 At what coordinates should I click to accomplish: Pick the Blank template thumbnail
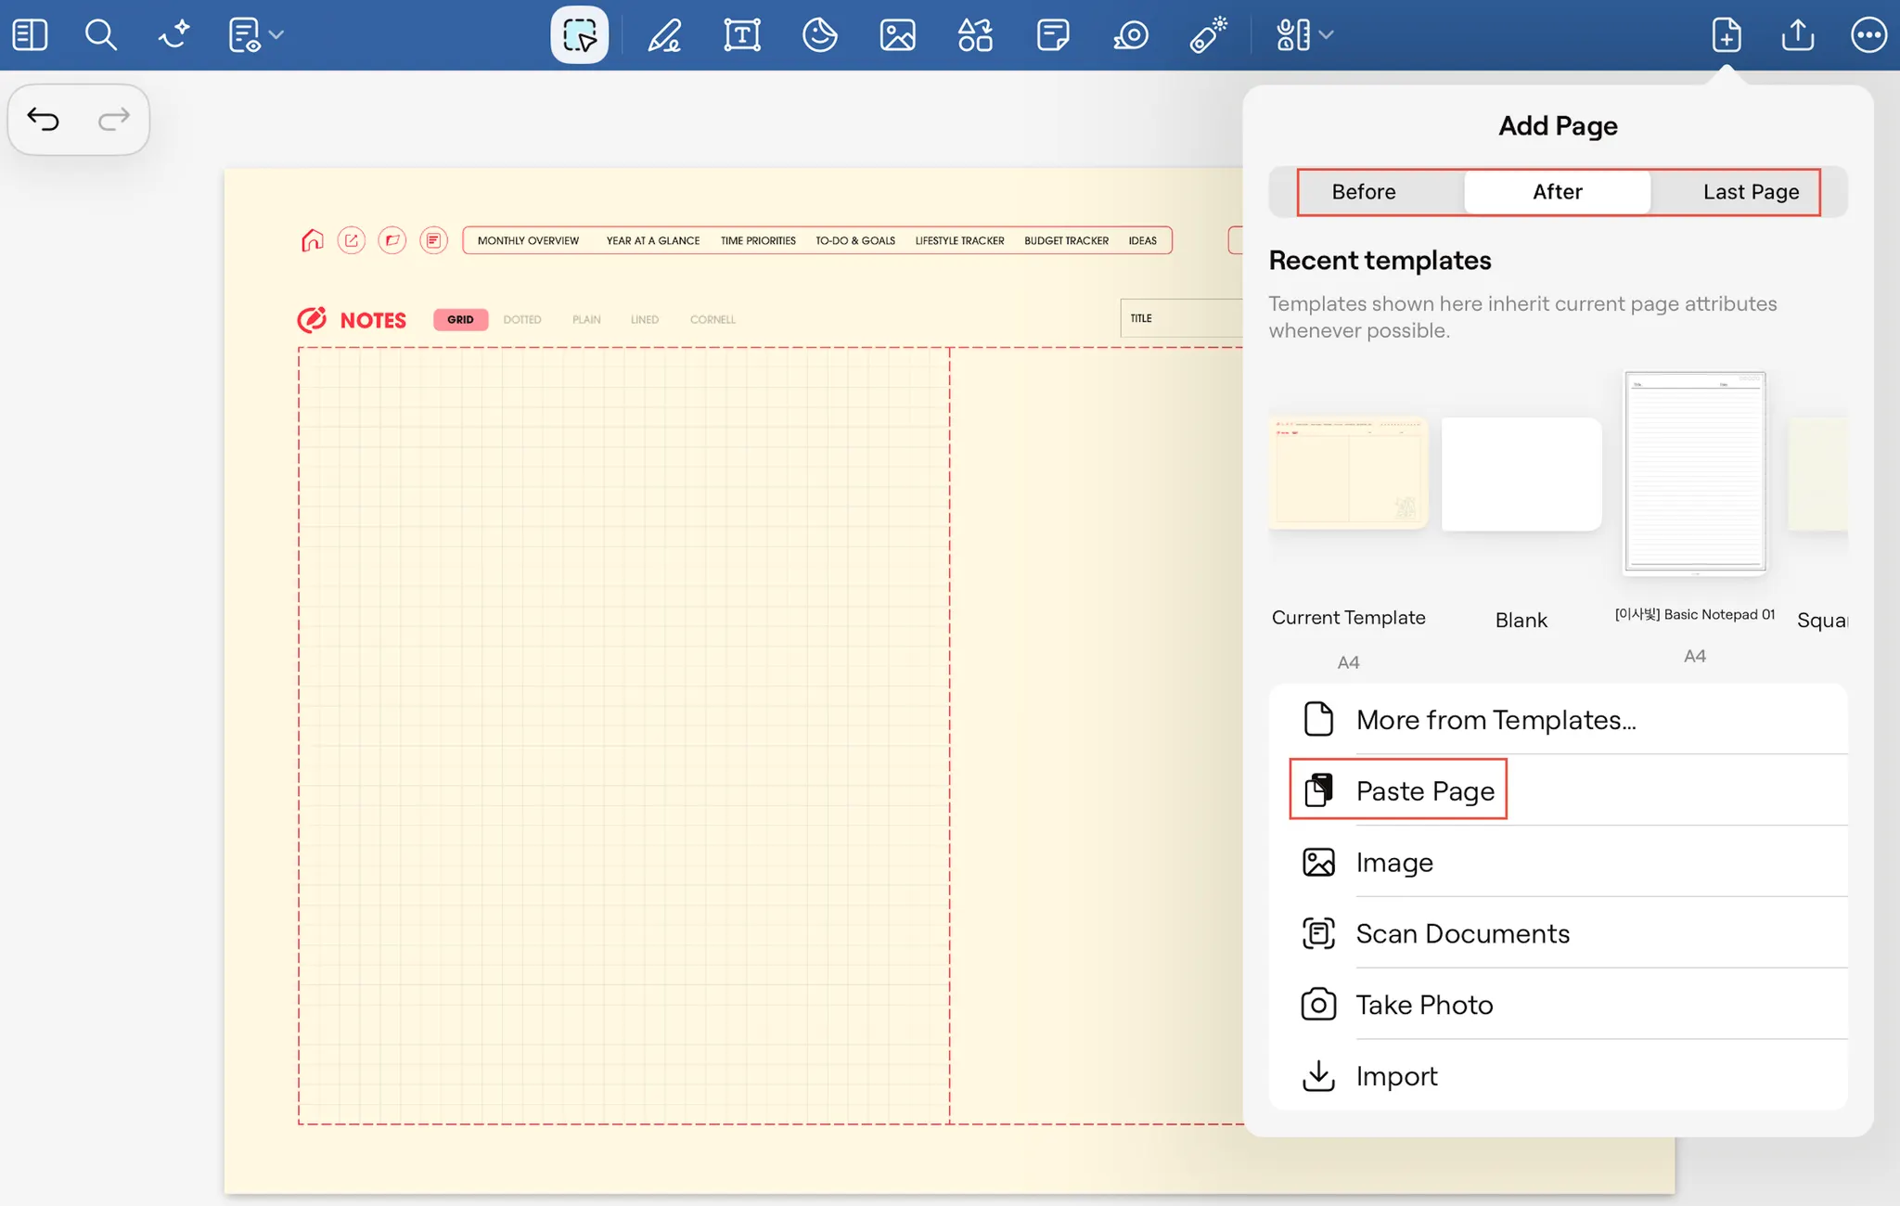(x=1521, y=474)
